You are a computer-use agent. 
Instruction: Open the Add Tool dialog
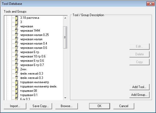(x=139, y=87)
